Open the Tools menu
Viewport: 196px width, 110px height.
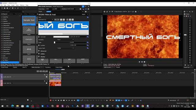(17, 5)
